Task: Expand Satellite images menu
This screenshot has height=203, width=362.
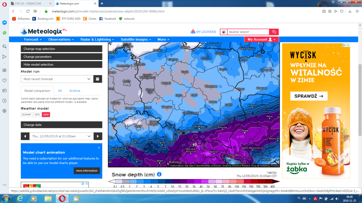Action: click(x=136, y=39)
